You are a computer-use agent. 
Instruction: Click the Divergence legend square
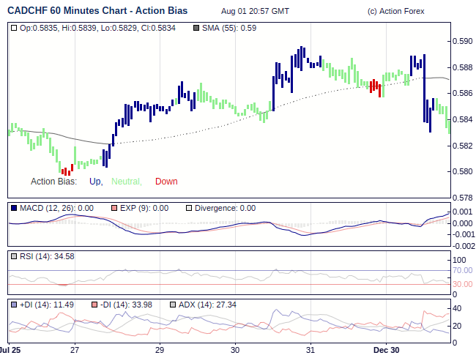pyautogui.click(x=189, y=208)
